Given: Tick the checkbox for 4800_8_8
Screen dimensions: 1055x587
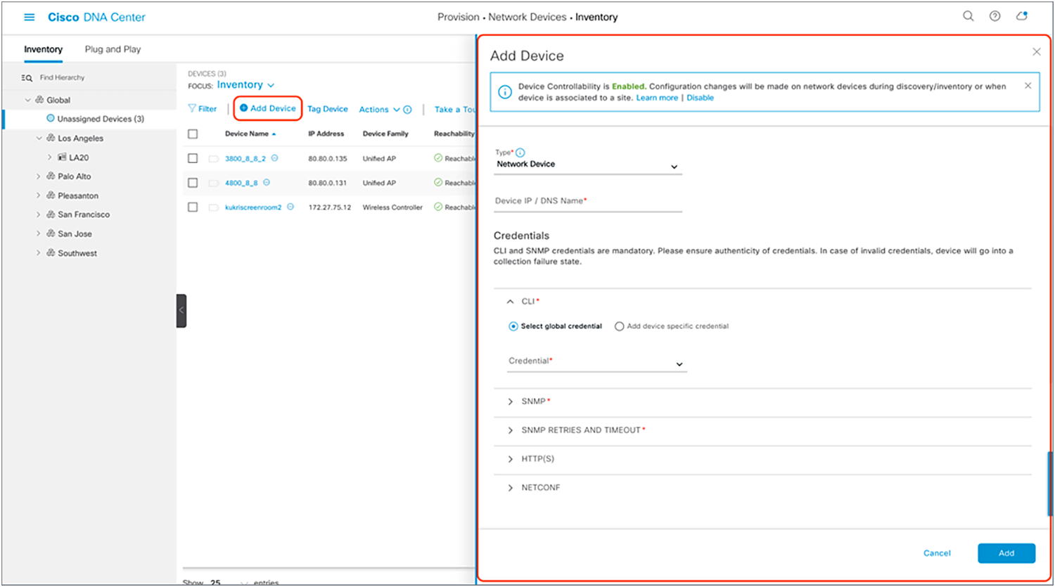Looking at the screenshot, I should pyautogui.click(x=193, y=183).
